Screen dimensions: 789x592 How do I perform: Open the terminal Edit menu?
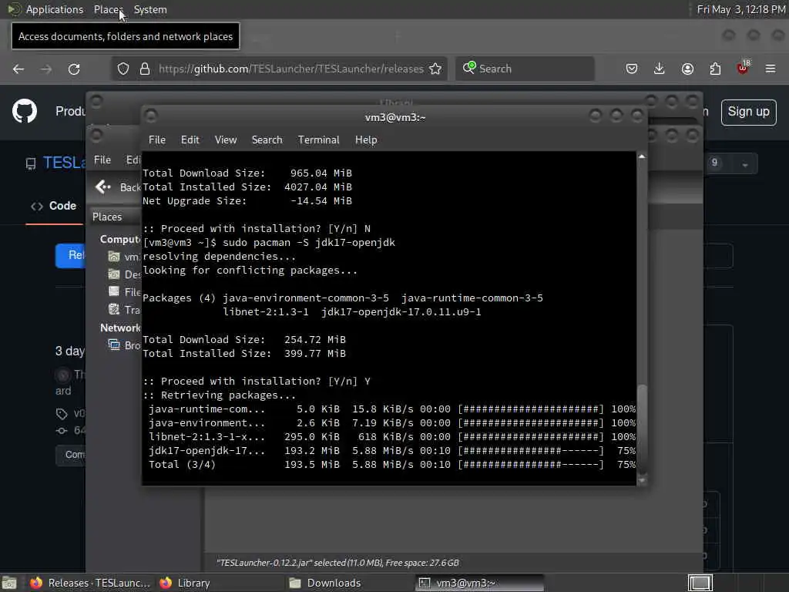point(190,140)
